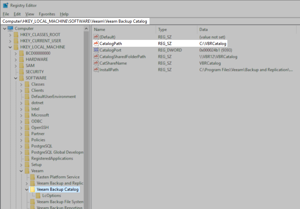The width and height of the screenshot is (300, 209).
Task: Open the File menu
Action: pos(6,14)
